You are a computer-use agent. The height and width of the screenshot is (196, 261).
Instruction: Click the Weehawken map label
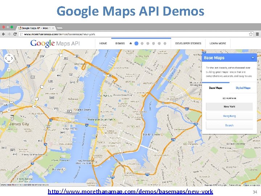point(80,64)
